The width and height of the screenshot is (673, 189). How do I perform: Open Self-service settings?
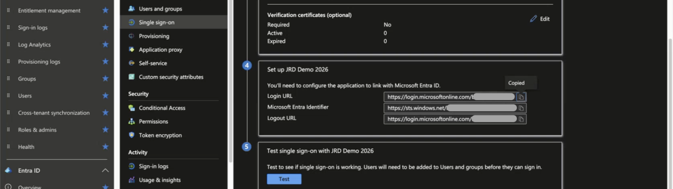[x=153, y=63]
